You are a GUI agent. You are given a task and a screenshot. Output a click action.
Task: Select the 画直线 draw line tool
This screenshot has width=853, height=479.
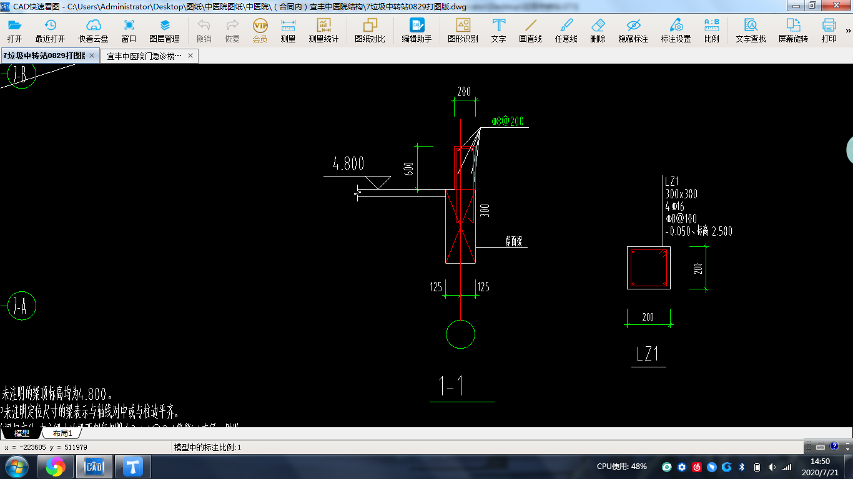531,31
